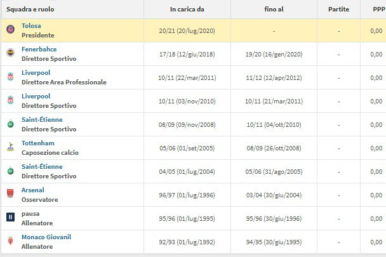Click the Tolosa club crest icon
The height and width of the screenshot is (257, 386).
pyautogui.click(x=10, y=29)
